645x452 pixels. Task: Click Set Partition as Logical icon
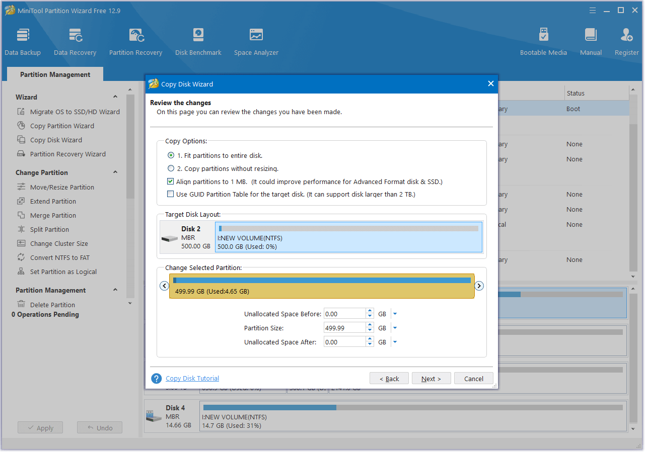point(21,272)
